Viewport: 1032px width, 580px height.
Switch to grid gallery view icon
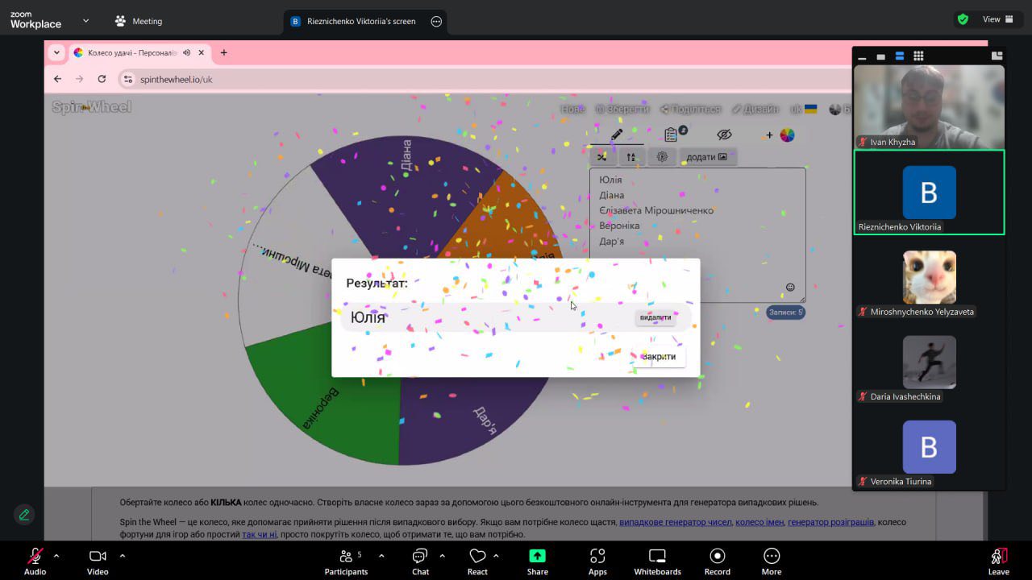918,56
